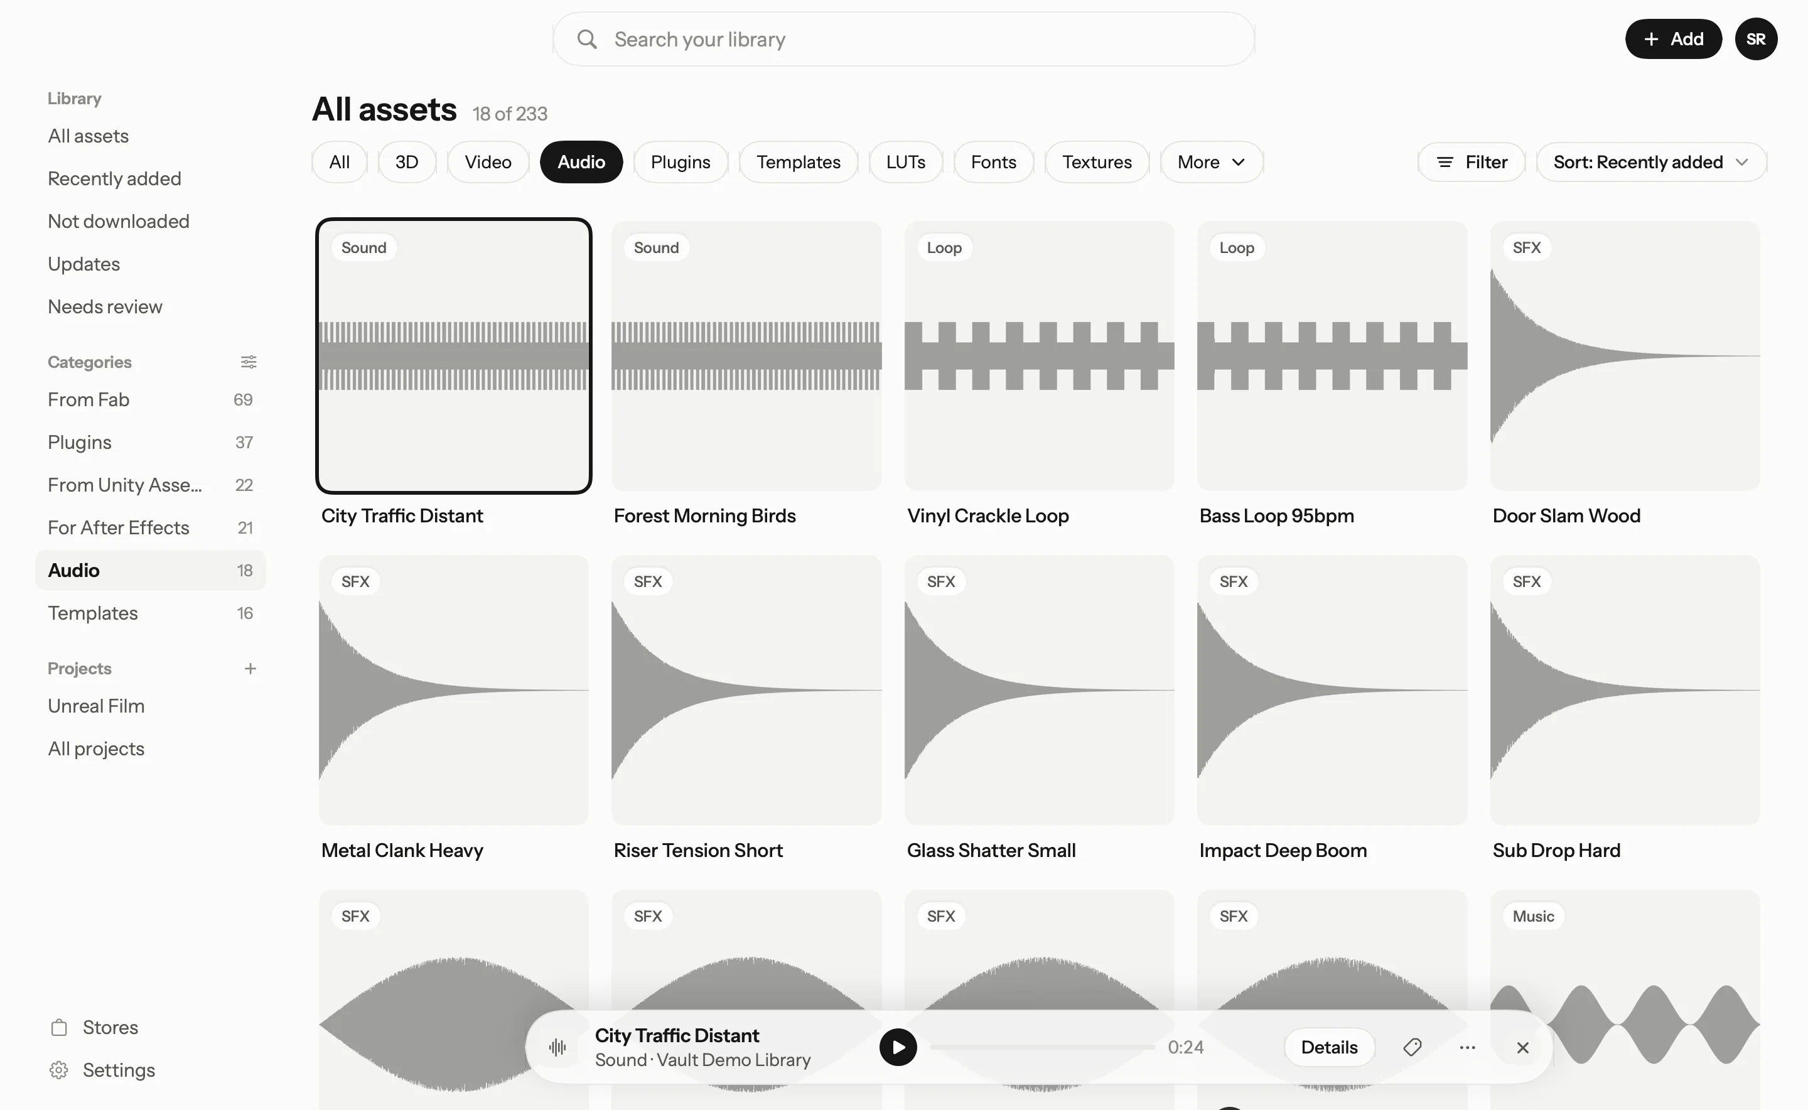Open Settings via gear icon
Screen dimensions: 1808x1110
60,1070
